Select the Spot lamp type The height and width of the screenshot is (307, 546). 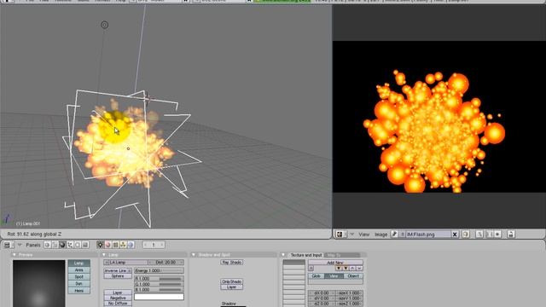(79, 276)
